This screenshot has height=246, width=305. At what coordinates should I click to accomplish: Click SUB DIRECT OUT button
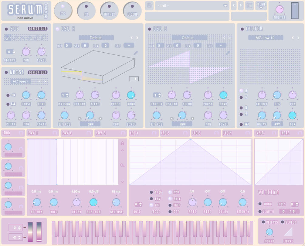tap(38, 29)
